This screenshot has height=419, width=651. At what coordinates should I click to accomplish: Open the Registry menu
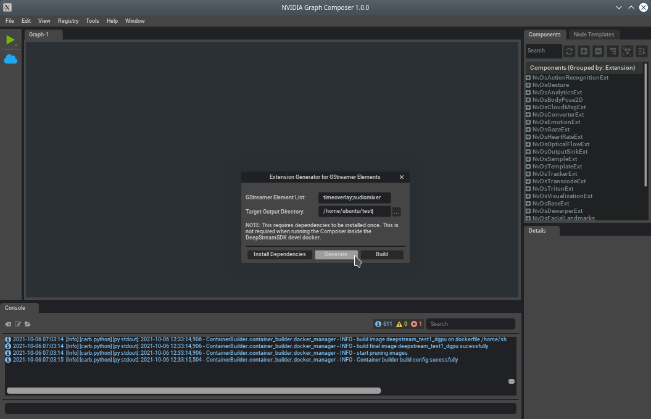click(x=68, y=20)
